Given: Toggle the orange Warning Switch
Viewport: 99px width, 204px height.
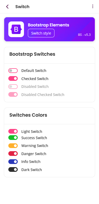Looking at the screenshot, I should [x=13, y=146].
